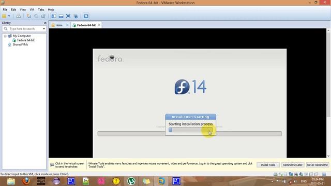Open the yellow sun icon app on taskbar
The height and width of the screenshot is (186, 331).
tap(116, 181)
